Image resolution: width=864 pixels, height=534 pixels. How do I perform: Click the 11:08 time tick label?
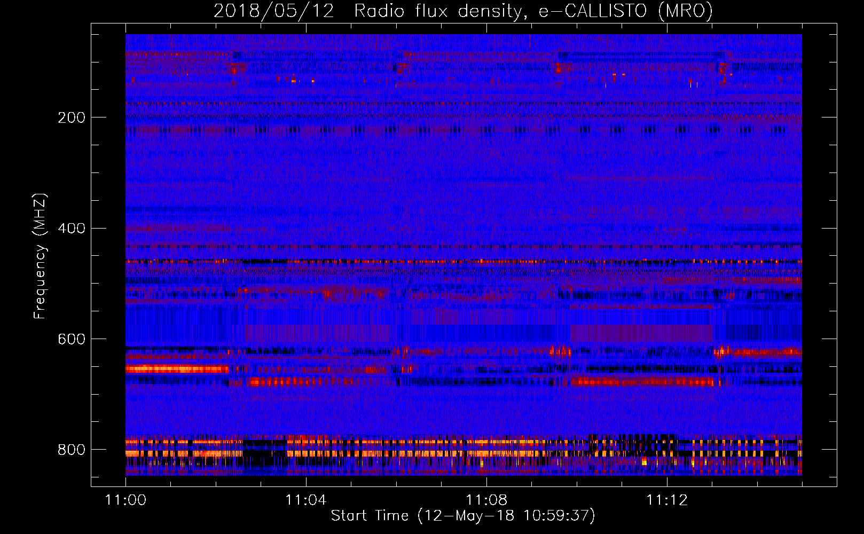coord(486,500)
